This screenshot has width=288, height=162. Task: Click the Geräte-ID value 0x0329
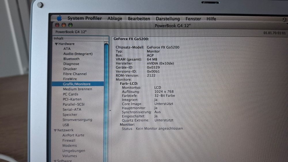point(153,67)
